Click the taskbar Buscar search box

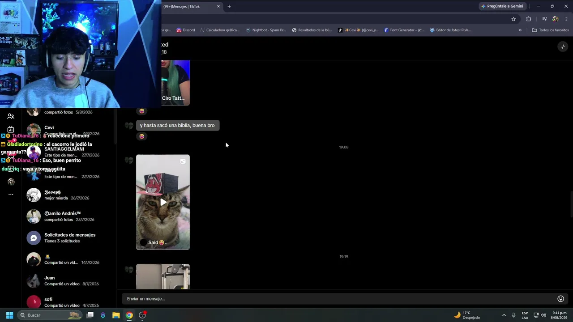(x=50, y=315)
